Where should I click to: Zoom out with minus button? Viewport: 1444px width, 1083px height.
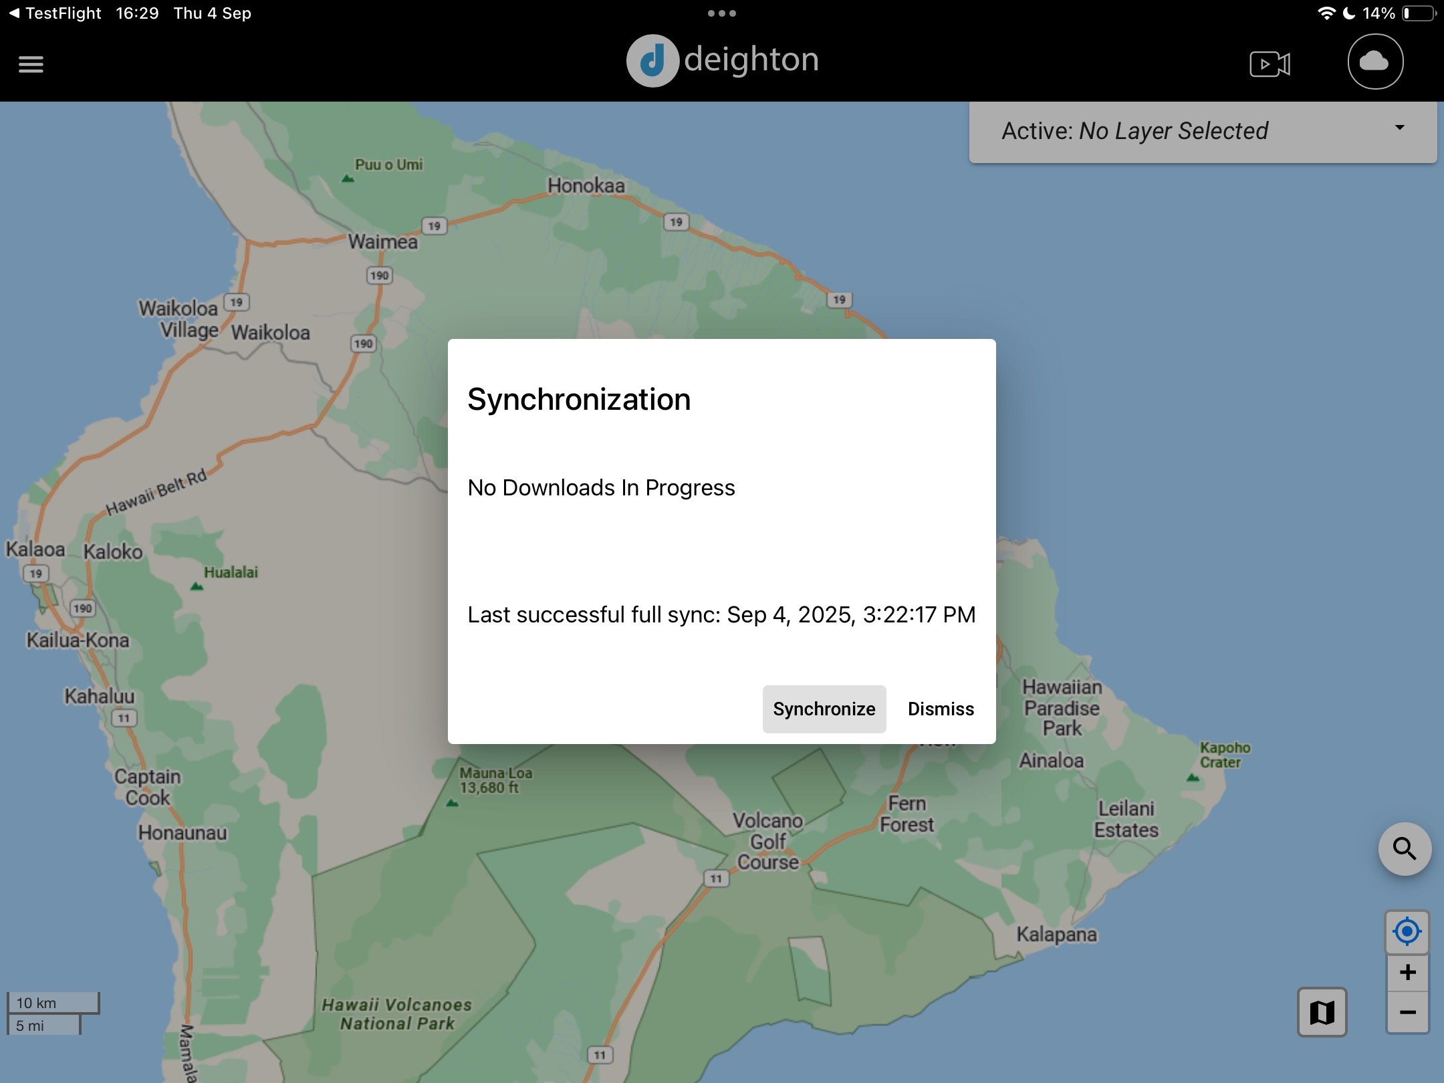[1407, 1012]
